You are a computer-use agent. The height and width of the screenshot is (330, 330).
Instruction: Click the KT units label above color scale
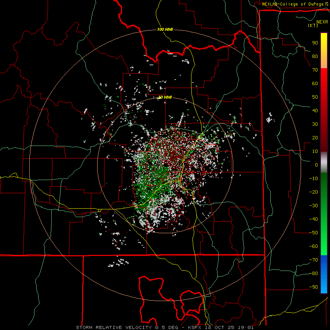(x=313, y=25)
